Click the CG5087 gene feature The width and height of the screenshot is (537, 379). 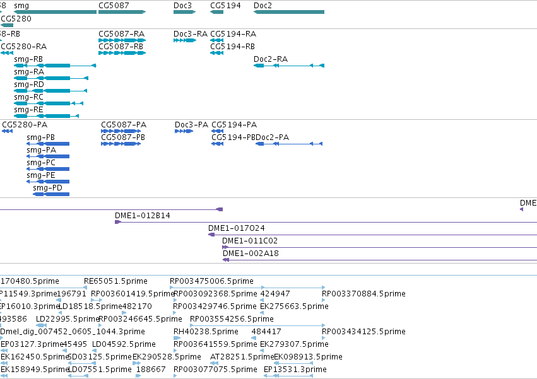[122, 12]
